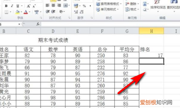The image size is (180, 108).
Task: Open borders dropdown arrow
Action: coord(10,12)
